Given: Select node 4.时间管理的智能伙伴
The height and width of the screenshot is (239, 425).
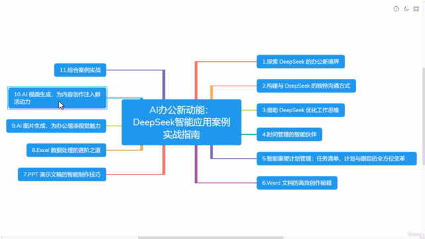Looking at the screenshot, I should [x=290, y=134].
